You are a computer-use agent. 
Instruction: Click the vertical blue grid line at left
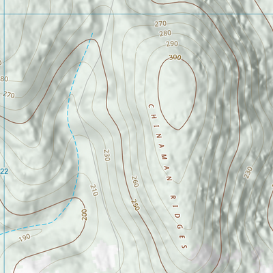[x=4, y=136]
